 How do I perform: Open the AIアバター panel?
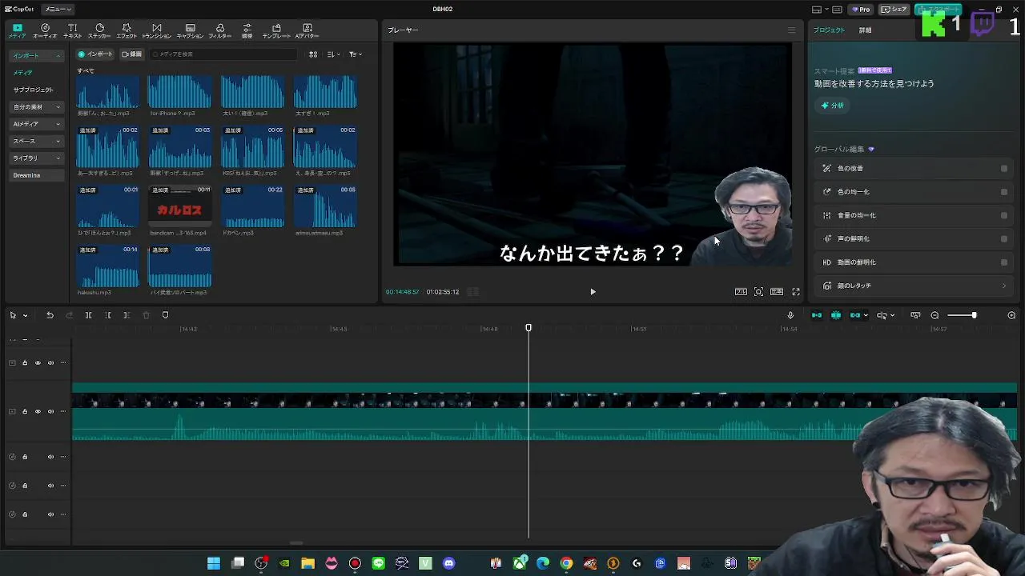307,31
